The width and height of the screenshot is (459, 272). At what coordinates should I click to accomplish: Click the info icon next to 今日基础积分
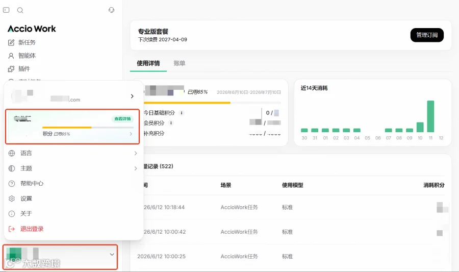point(182,113)
